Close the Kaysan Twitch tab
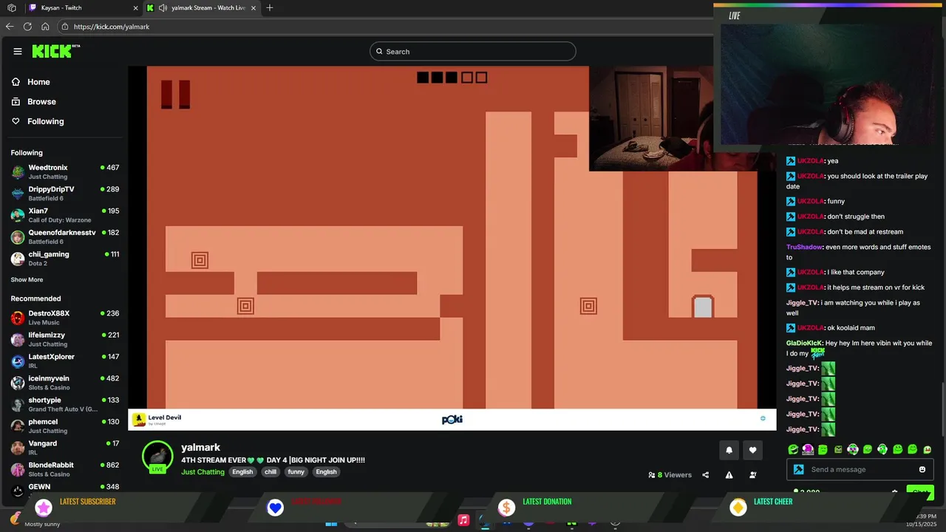946x532 pixels. coord(135,8)
